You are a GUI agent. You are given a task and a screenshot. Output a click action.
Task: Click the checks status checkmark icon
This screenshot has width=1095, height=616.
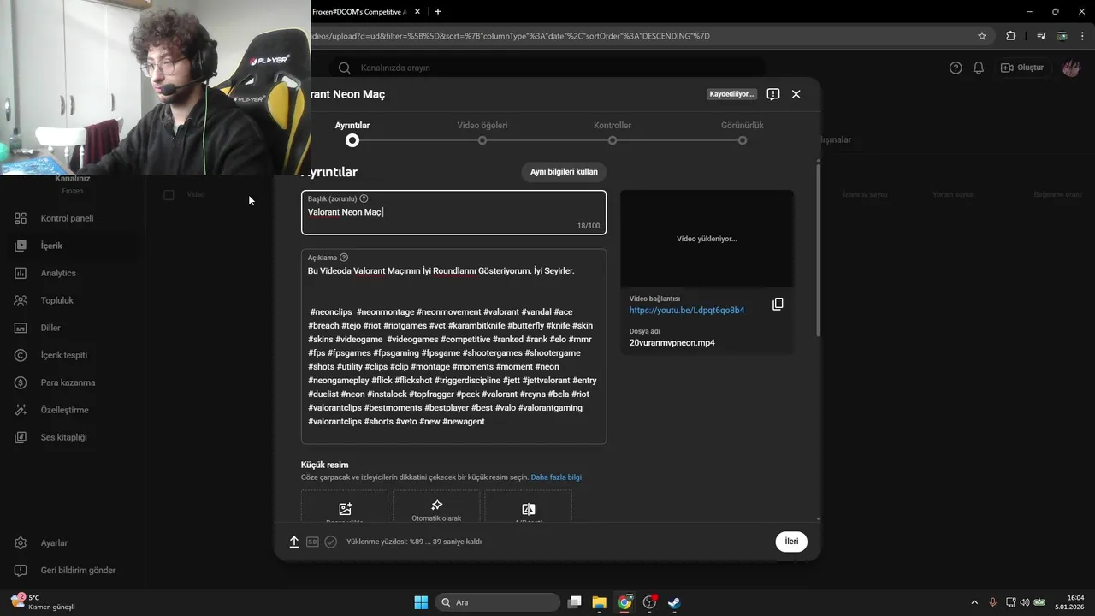[x=331, y=542]
